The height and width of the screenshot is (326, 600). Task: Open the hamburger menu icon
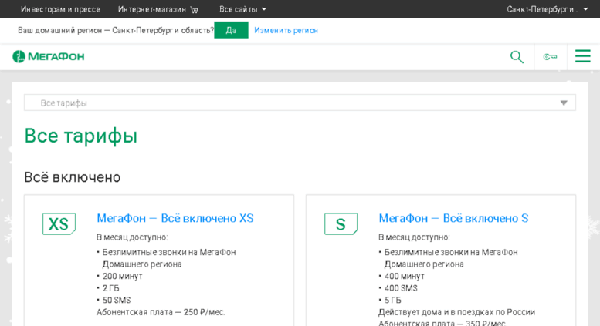tap(583, 56)
